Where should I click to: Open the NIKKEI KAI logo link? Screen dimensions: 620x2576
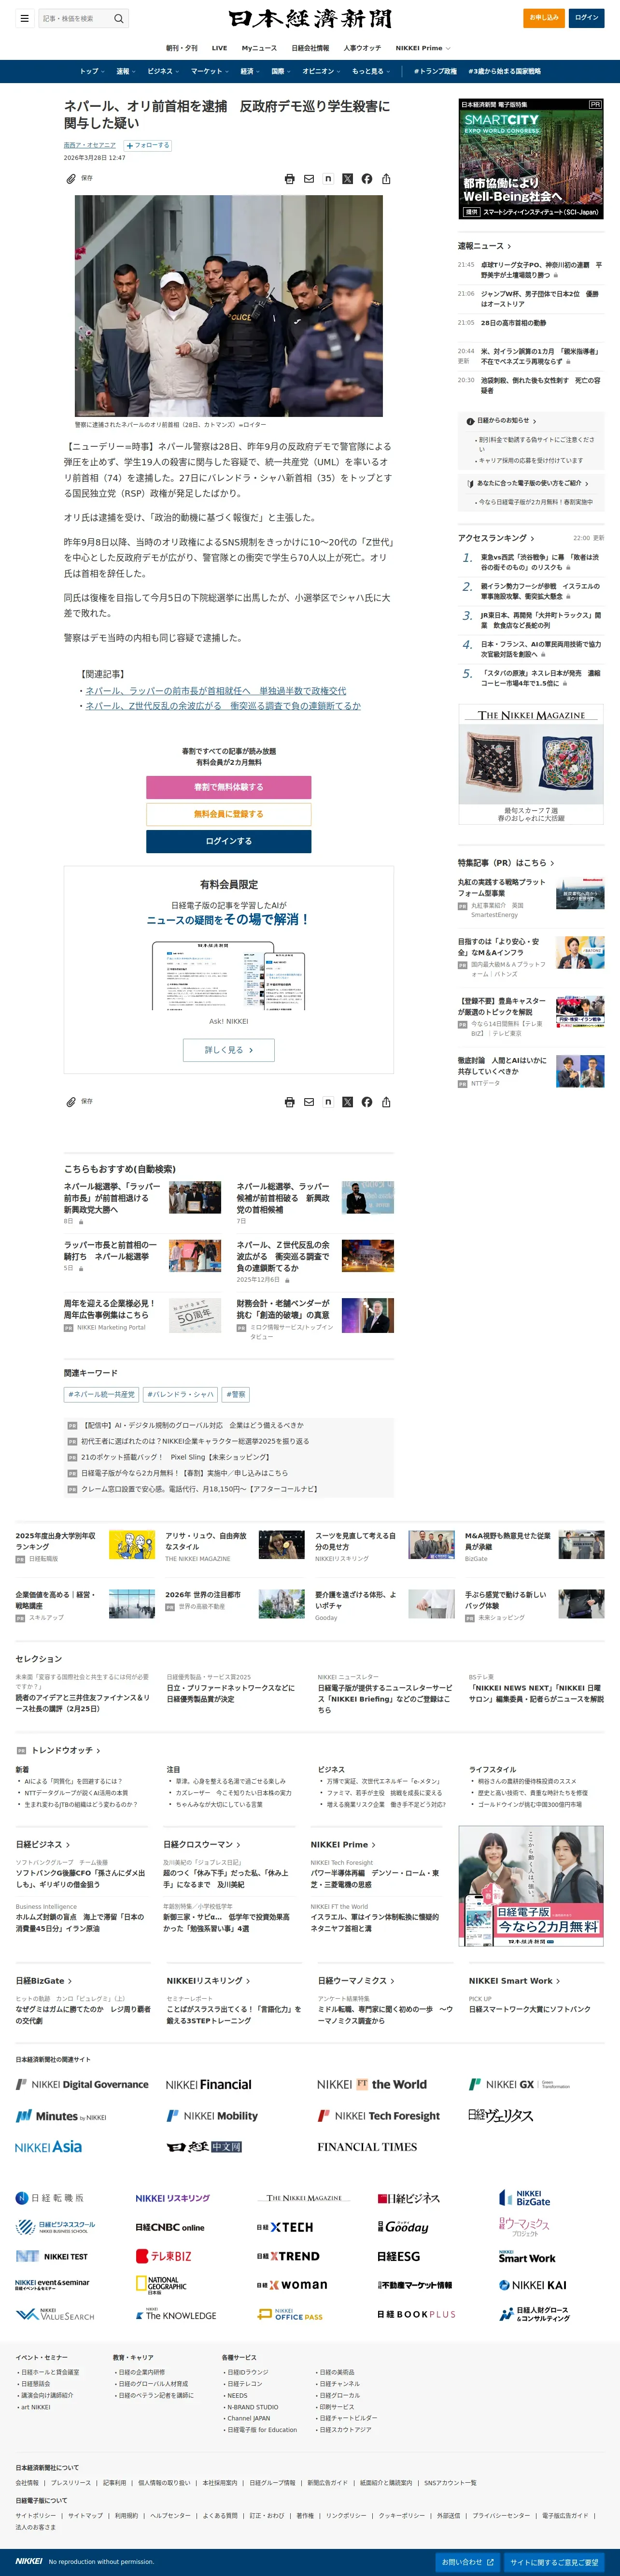(533, 2285)
